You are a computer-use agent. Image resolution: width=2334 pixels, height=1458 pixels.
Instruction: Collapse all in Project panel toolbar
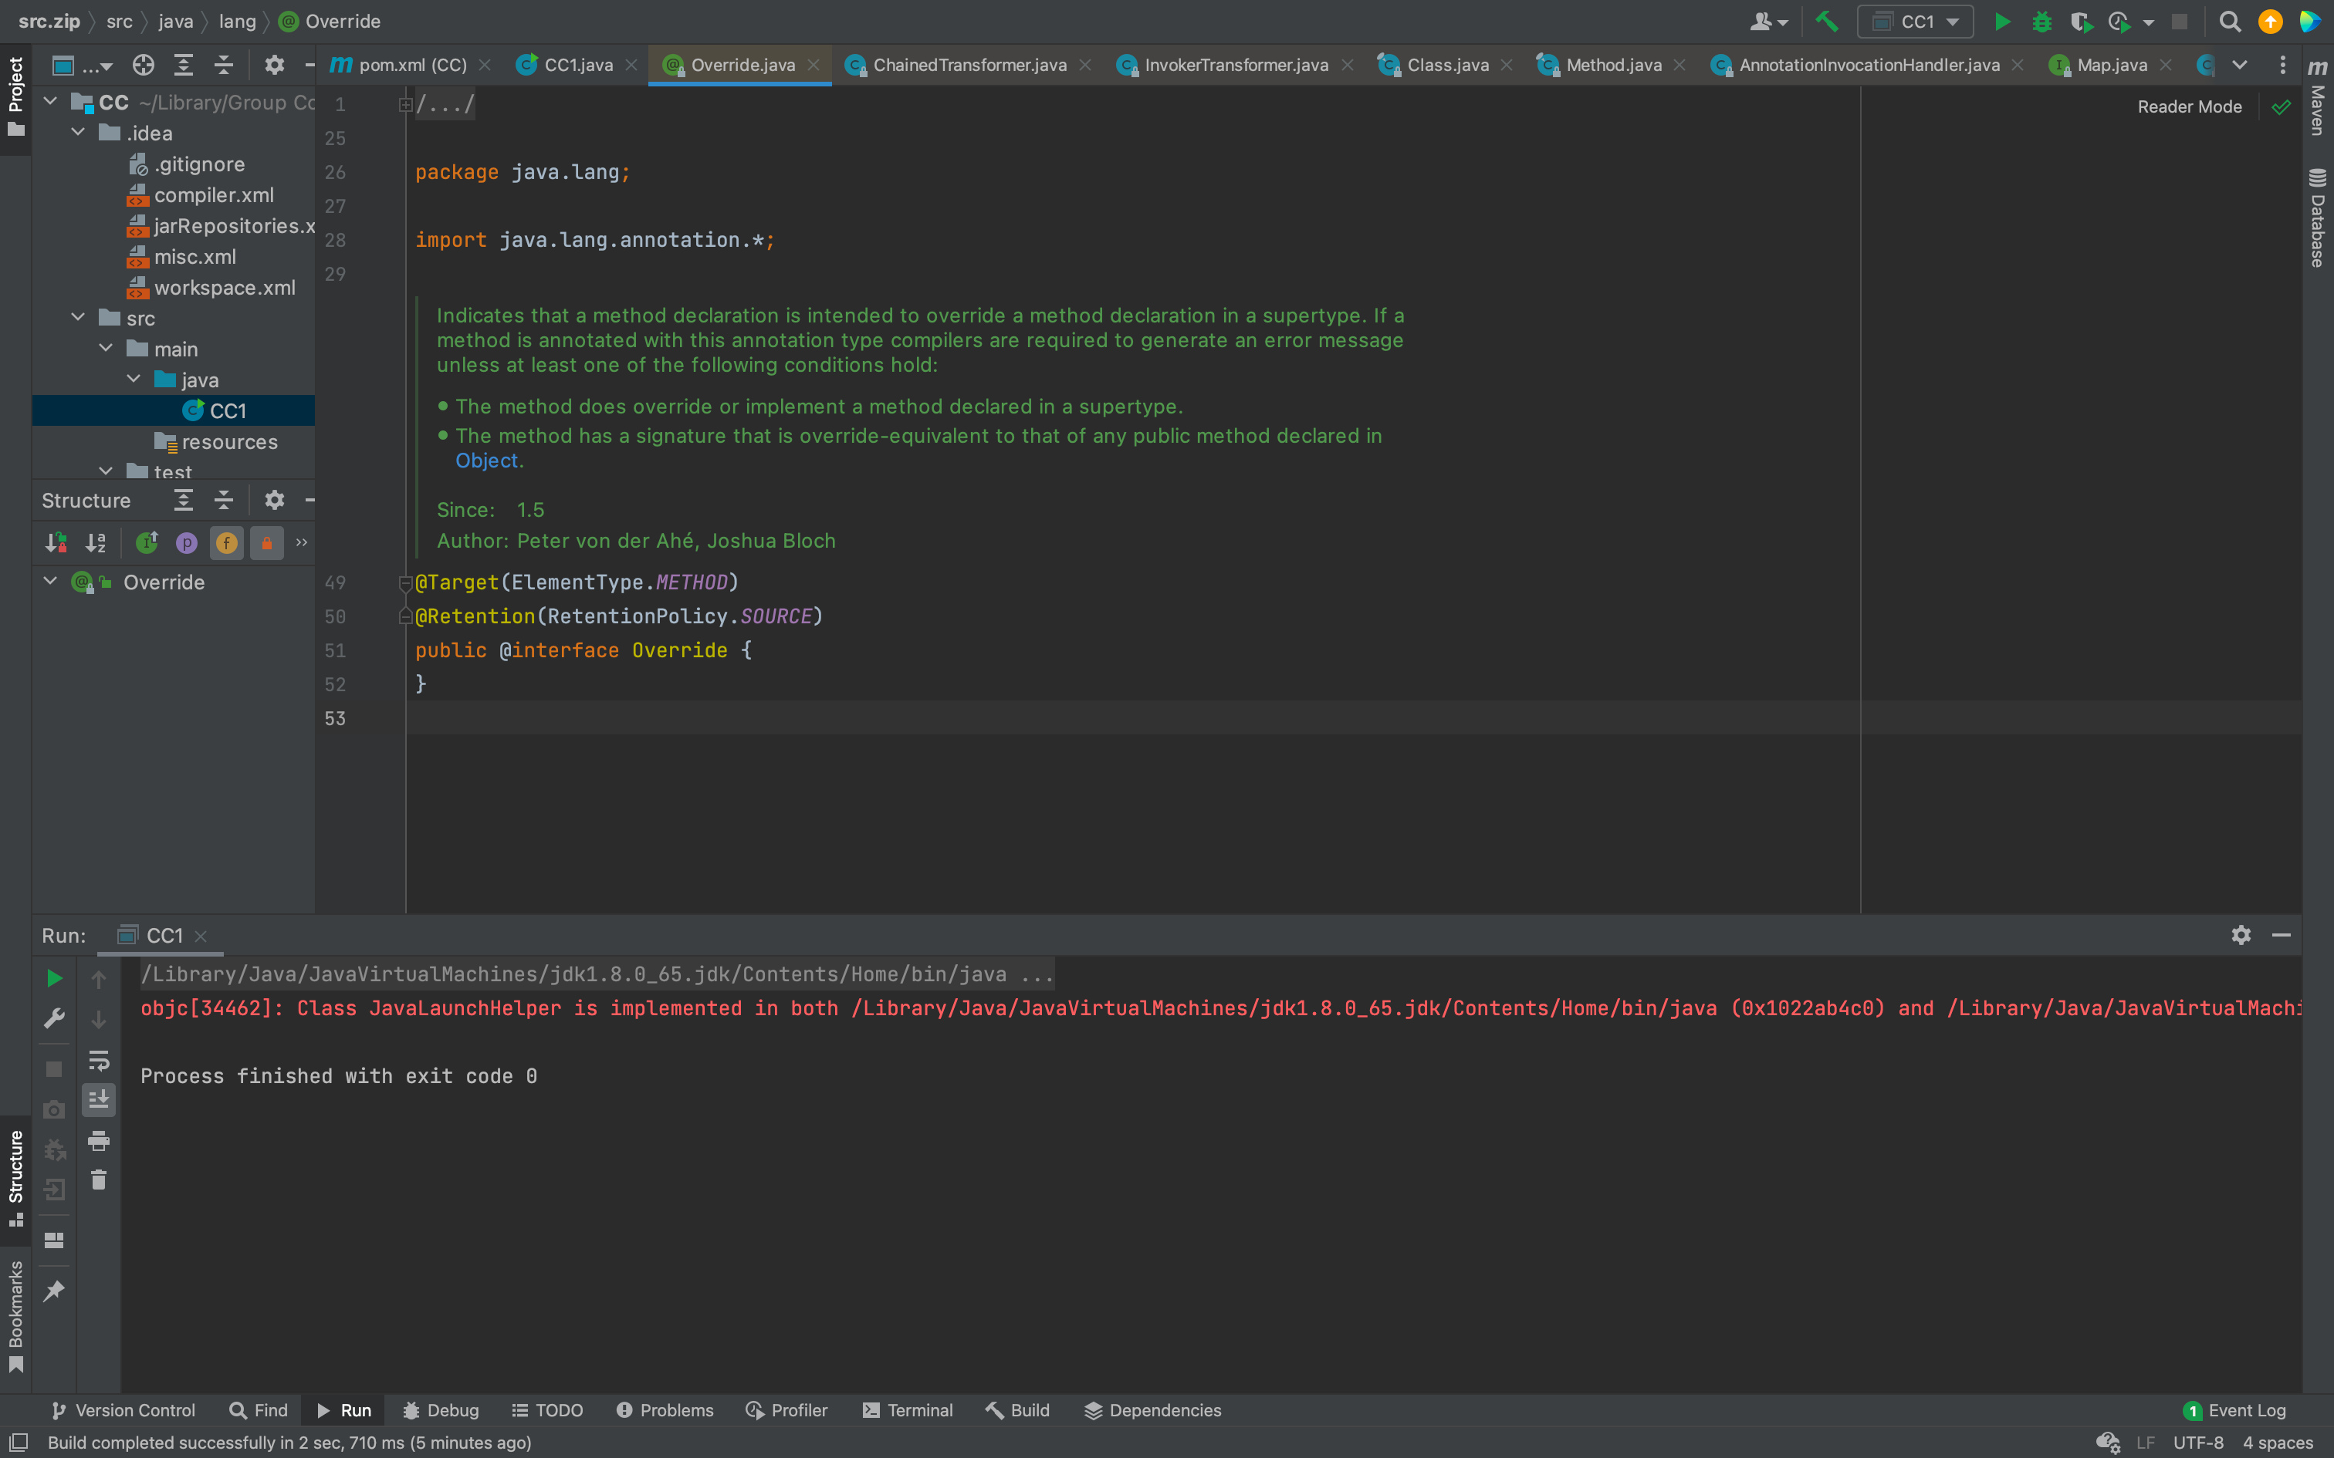click(x=224, y=65)
